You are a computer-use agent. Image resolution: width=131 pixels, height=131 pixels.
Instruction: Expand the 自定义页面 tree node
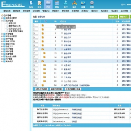[x=2, y=41]
